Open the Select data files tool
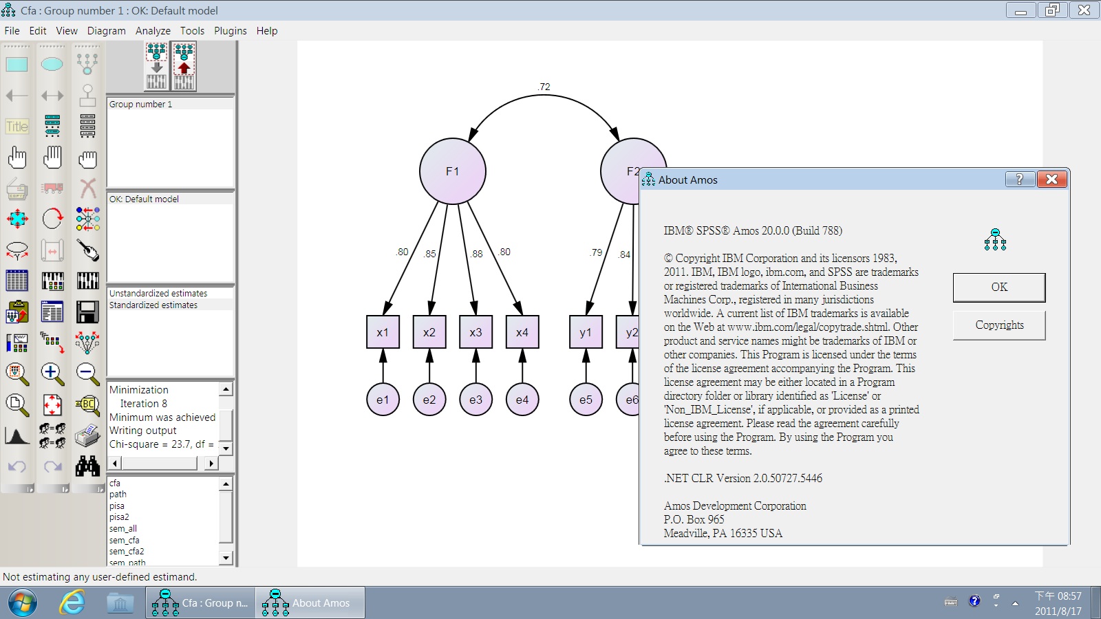Viewport: 1101px width, 619px height. tap(17, 281)
